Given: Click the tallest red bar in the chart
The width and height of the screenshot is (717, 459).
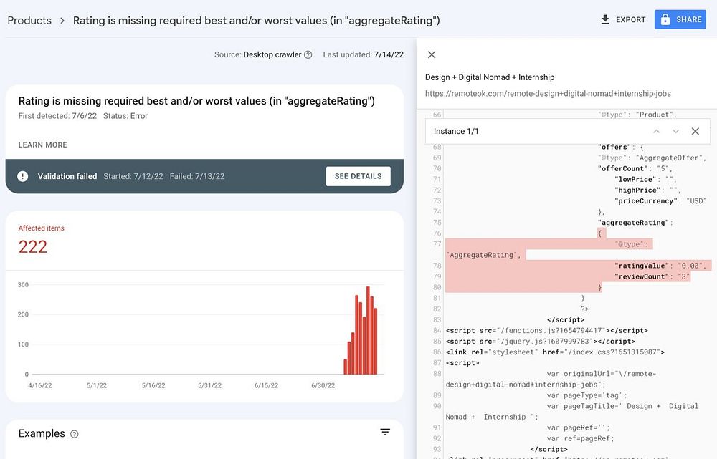Looking at the screenshot, I should [x=368, y=331].
